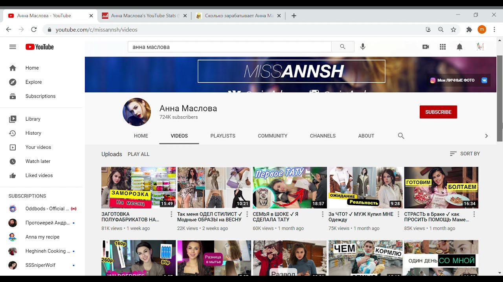Screen dimensions: 503x282
Task: Switch to Сколько зарабатывает Анна browser tab
Action: coord(239,16)
